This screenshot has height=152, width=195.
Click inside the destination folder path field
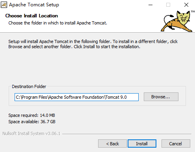[76, 97]
